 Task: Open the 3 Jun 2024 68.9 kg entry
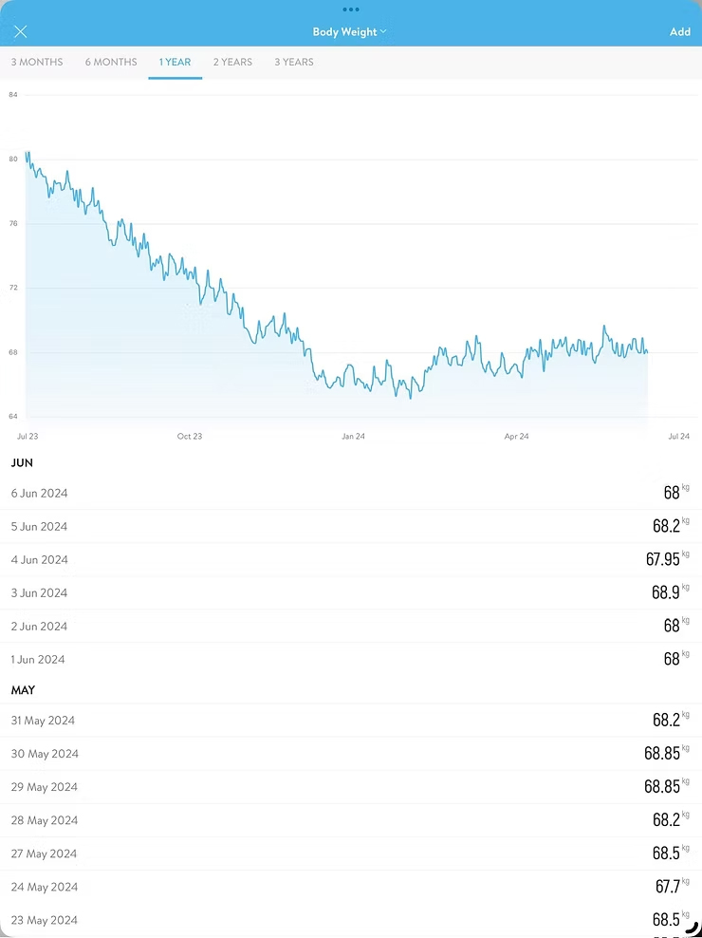pos(351,592)
